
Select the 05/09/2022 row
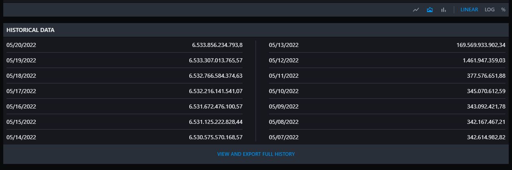(387, 106)
